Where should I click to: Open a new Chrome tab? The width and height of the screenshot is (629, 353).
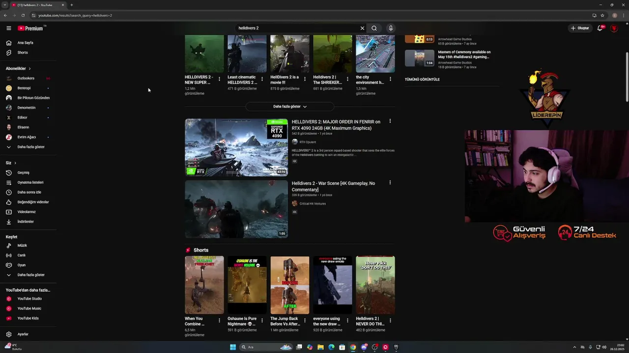[71, 5]
